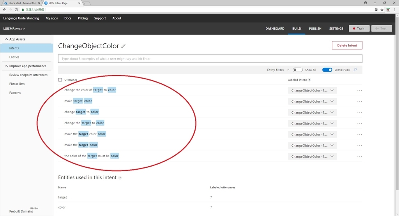Close the LUIS: Intent Page tab

[79, 3]
